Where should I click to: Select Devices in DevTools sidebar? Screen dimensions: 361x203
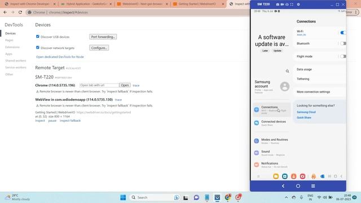[x=10, y=33]
